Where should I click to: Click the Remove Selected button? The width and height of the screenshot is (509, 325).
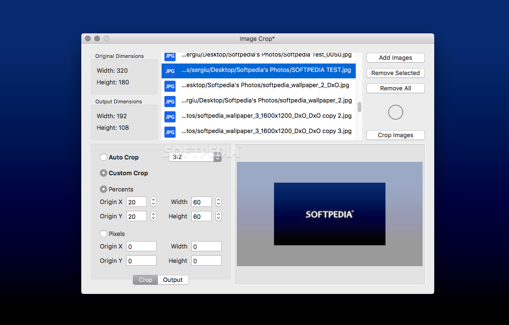pyautogui.click(x=395, y=73)
